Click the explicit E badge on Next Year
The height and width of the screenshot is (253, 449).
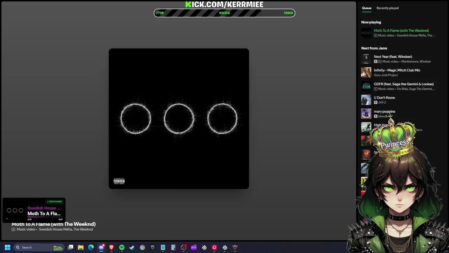(x=376, y=61)
